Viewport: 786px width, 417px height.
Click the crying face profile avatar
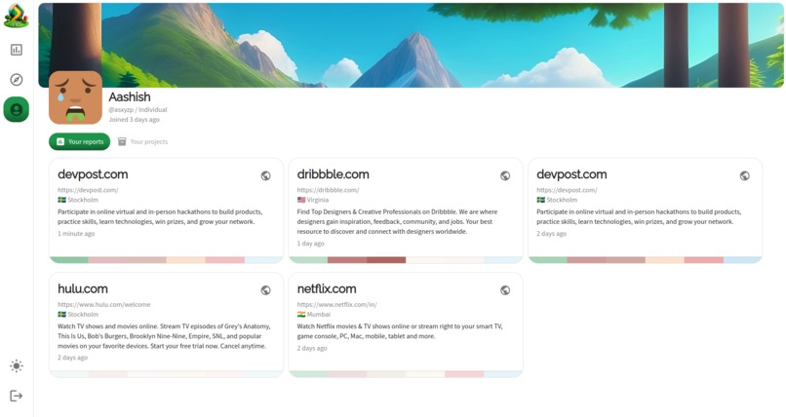(75, 97)
